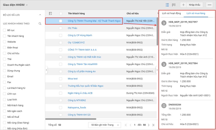
Task: Go to first page of results
Action: tap(126, 125)
